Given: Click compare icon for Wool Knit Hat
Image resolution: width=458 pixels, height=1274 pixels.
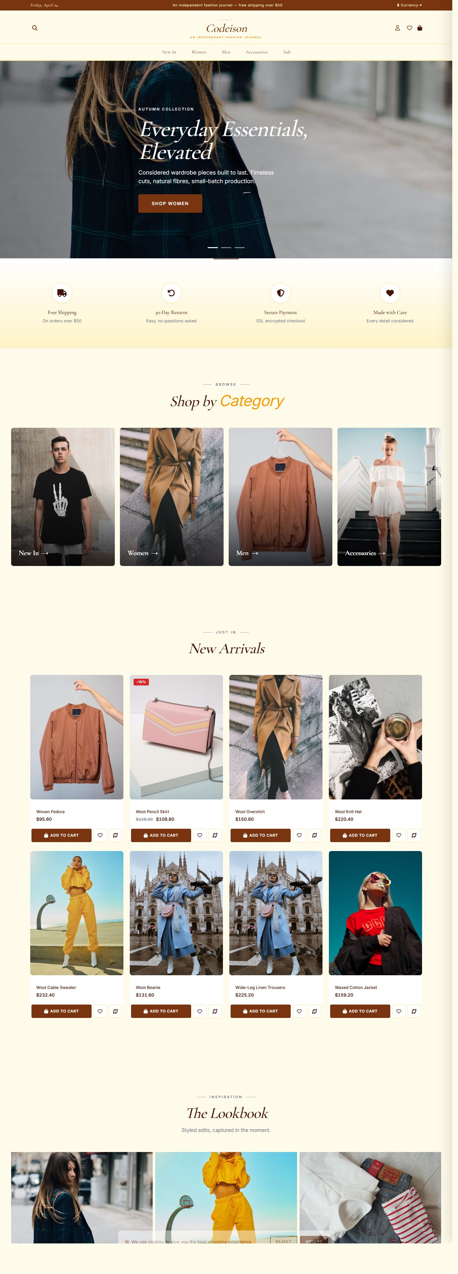Looking at the screenshot, I should click(x=414, y=835).
